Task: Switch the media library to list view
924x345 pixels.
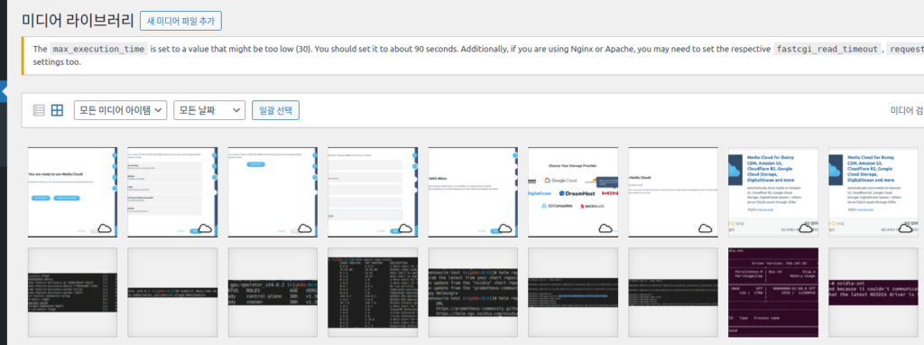Action: click(x=39, y=110)
